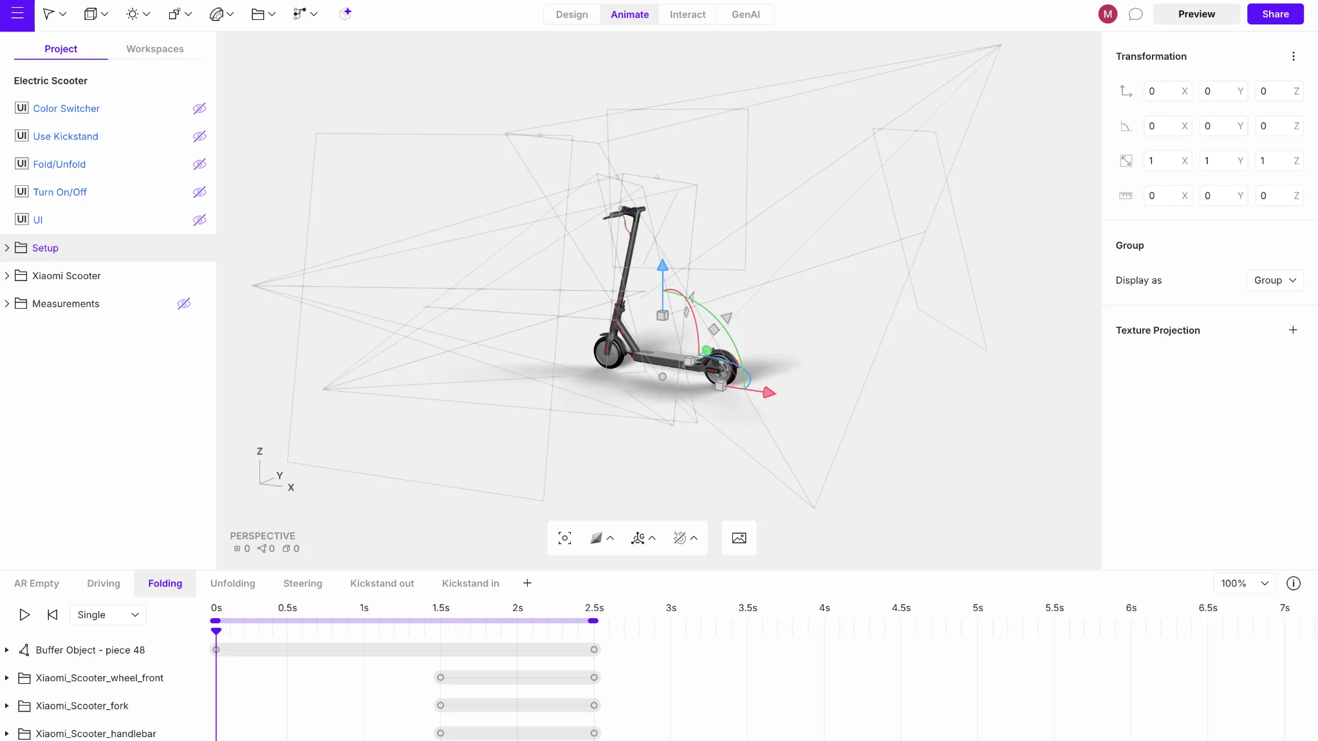
Task: Open the Single playback mode dropdown
Action: click(107, 614)
